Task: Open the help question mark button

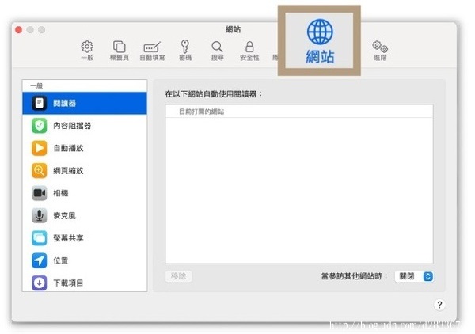Action: click(439, 305)
